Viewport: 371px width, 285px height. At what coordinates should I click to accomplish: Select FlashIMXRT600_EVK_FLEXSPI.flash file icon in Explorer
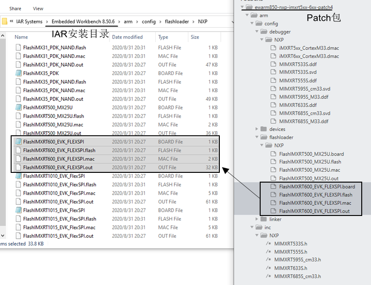tap(18, 150)
